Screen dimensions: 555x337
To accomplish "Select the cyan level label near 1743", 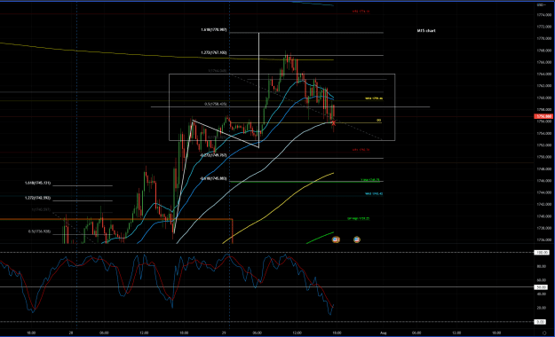I will tap(374, 194).
